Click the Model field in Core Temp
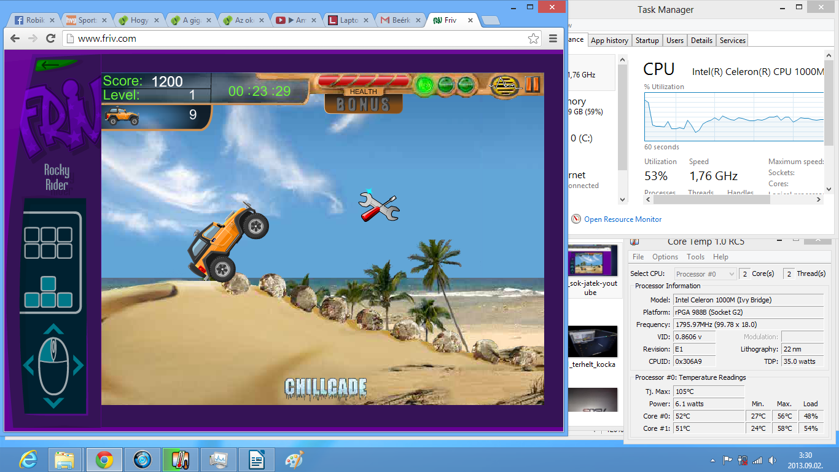Image resolution: width=839 pixels, height=472 pixels. 748,300
